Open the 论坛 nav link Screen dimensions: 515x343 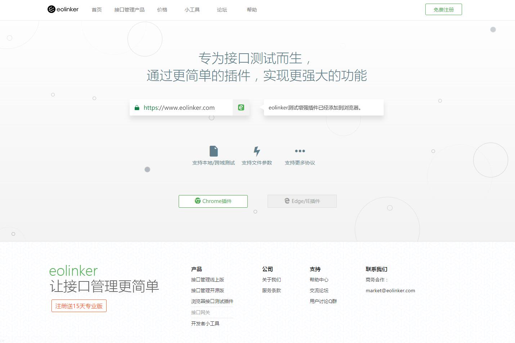pos(222,10)
